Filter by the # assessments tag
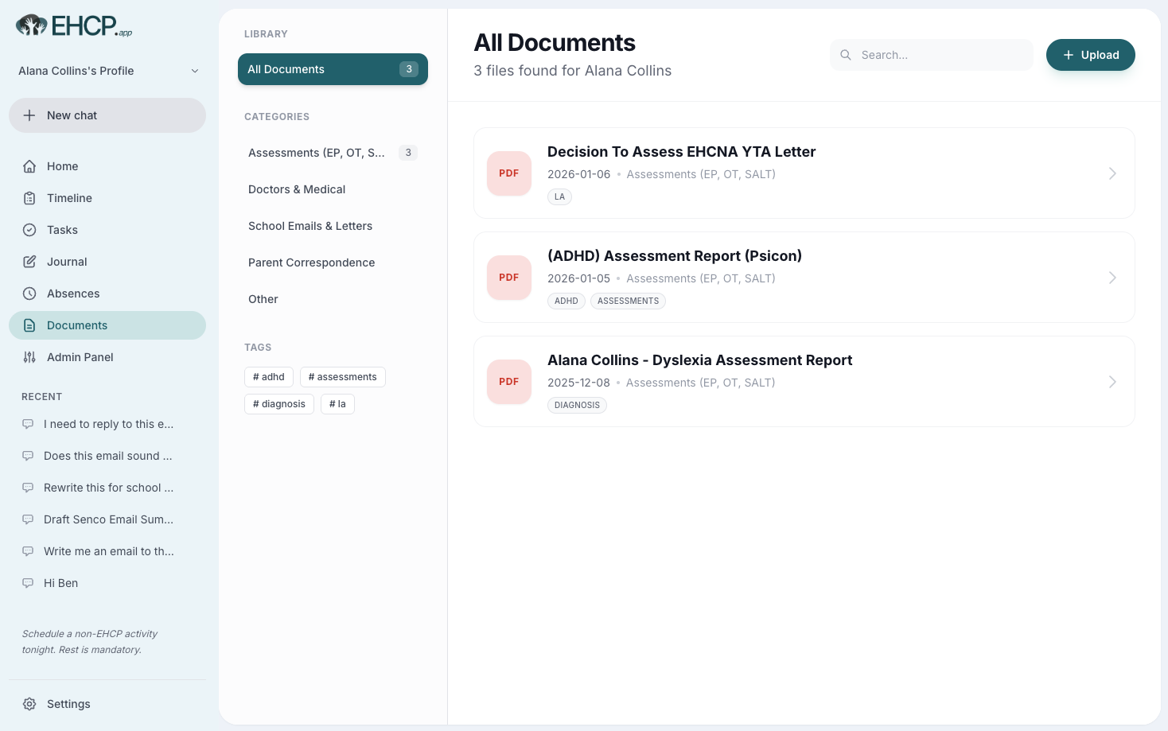1168x731 pixels. tap(343, 377)
